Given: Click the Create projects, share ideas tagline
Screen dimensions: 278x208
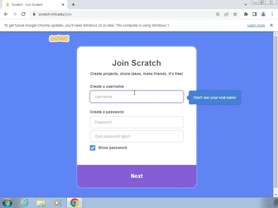Looking at the screenshot, I should 137,74.
